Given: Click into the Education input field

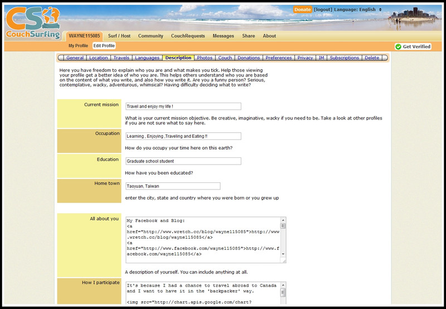Looking at the screenshot, I should point(183,161).
